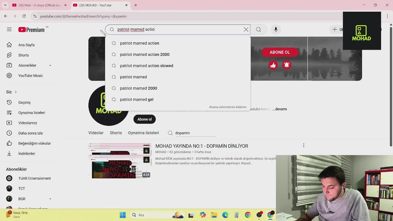Choose suggestion 'patriot mamed gel'
Image resolution: width=393 pixels, height=221 pixels.
point(177,99)
